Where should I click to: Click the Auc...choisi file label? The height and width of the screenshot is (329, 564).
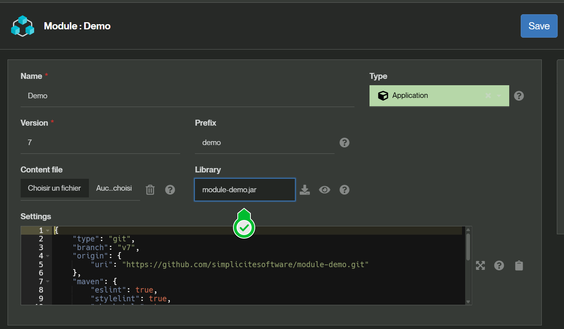click(x=114, y=188)
